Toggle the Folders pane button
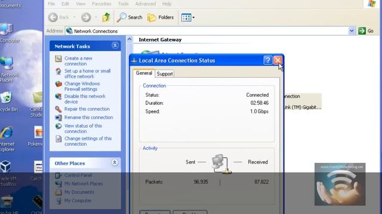This screenshot has width=382, height=214. pos(161,17)
